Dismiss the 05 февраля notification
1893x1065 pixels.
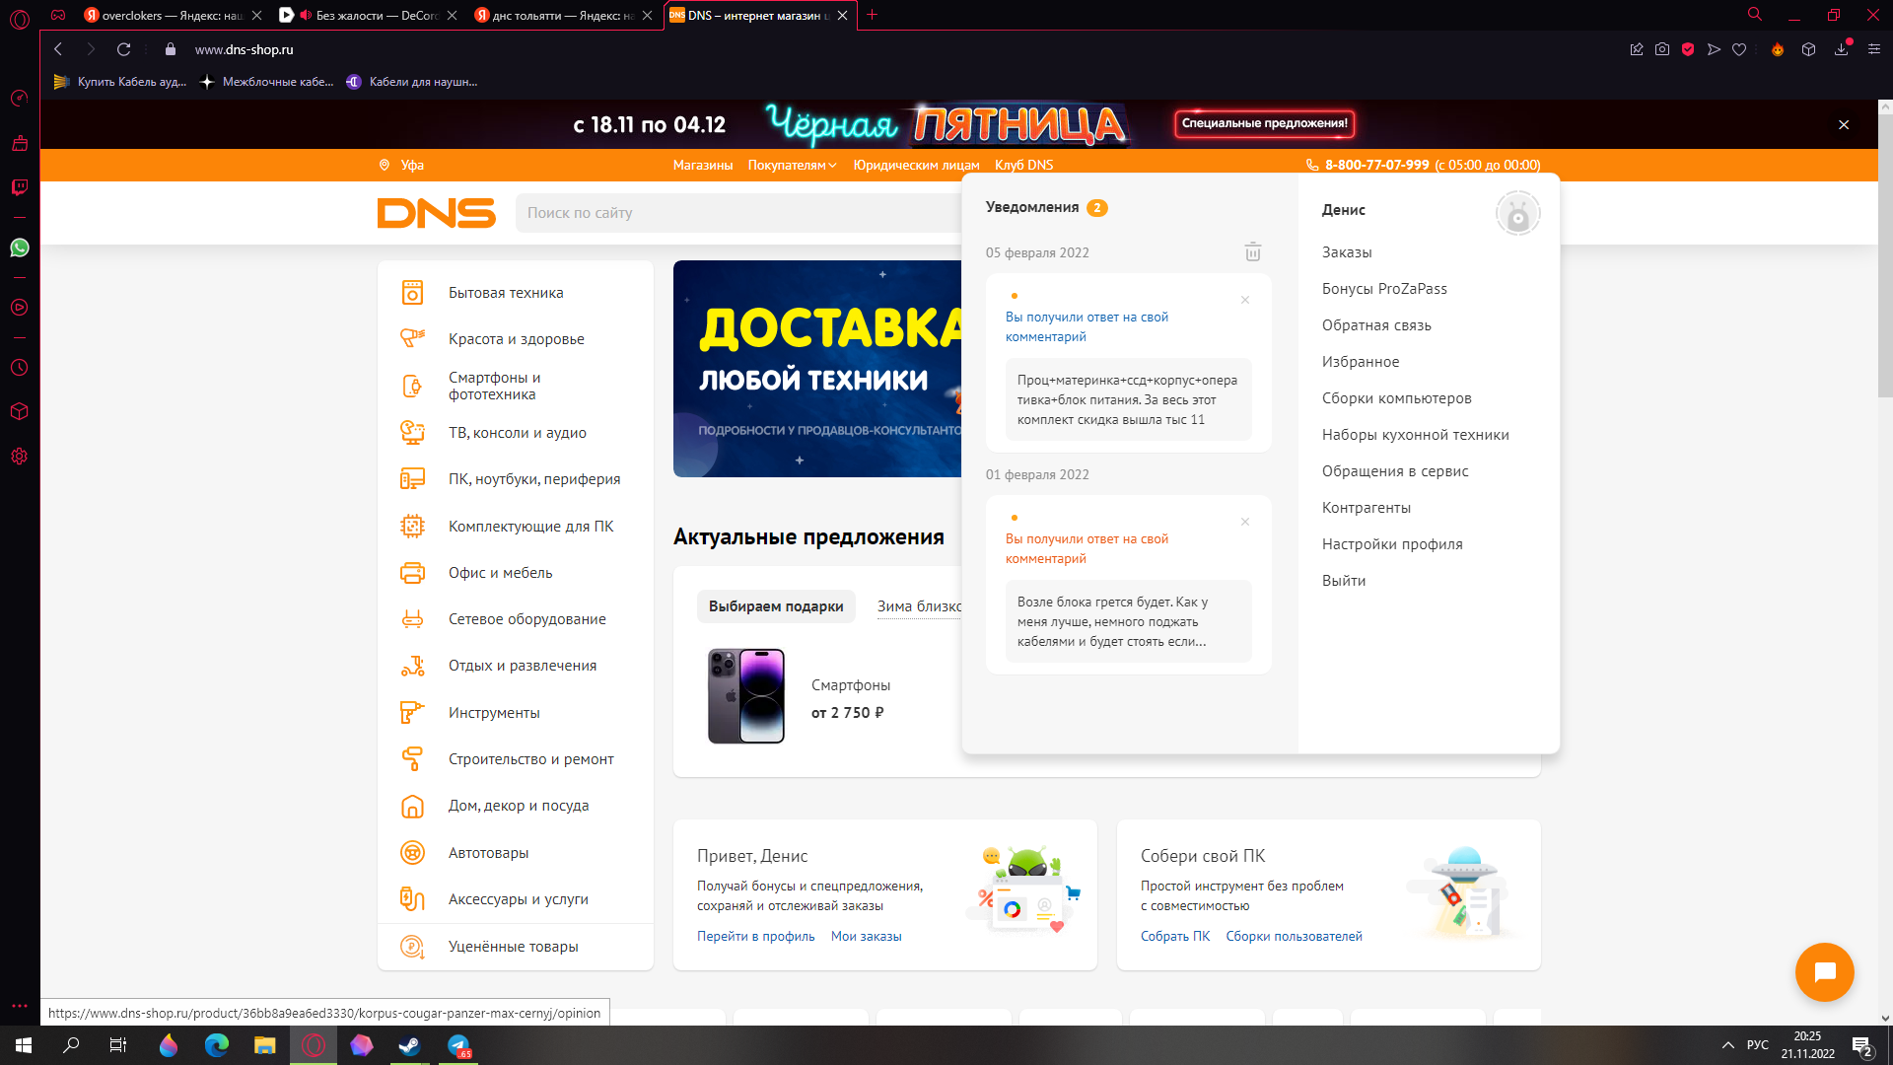[1245, 300]
